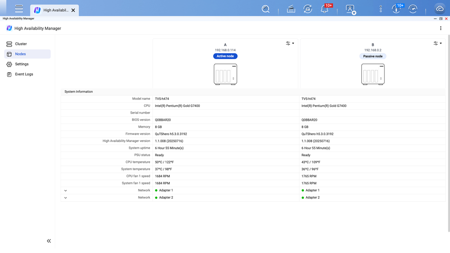Screen dimensions: 450x253
Task: Expand the Adapter 2 network row
Action: coord(65,197)
